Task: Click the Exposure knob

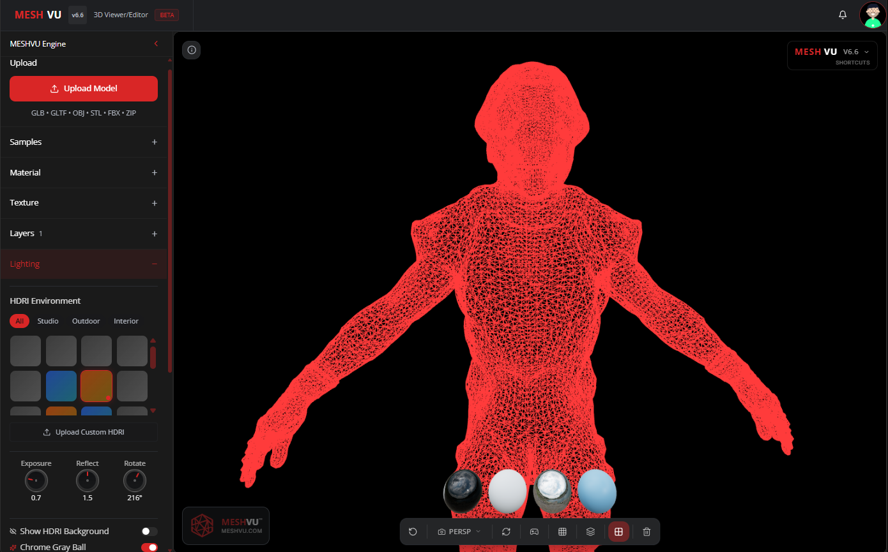Action: pos(36,481)
